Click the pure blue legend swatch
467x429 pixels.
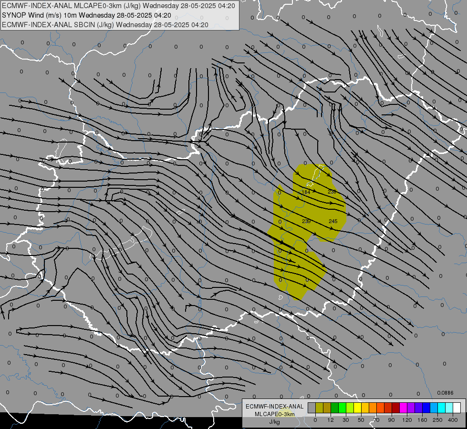pyautogui.click(x=426, y=408)
